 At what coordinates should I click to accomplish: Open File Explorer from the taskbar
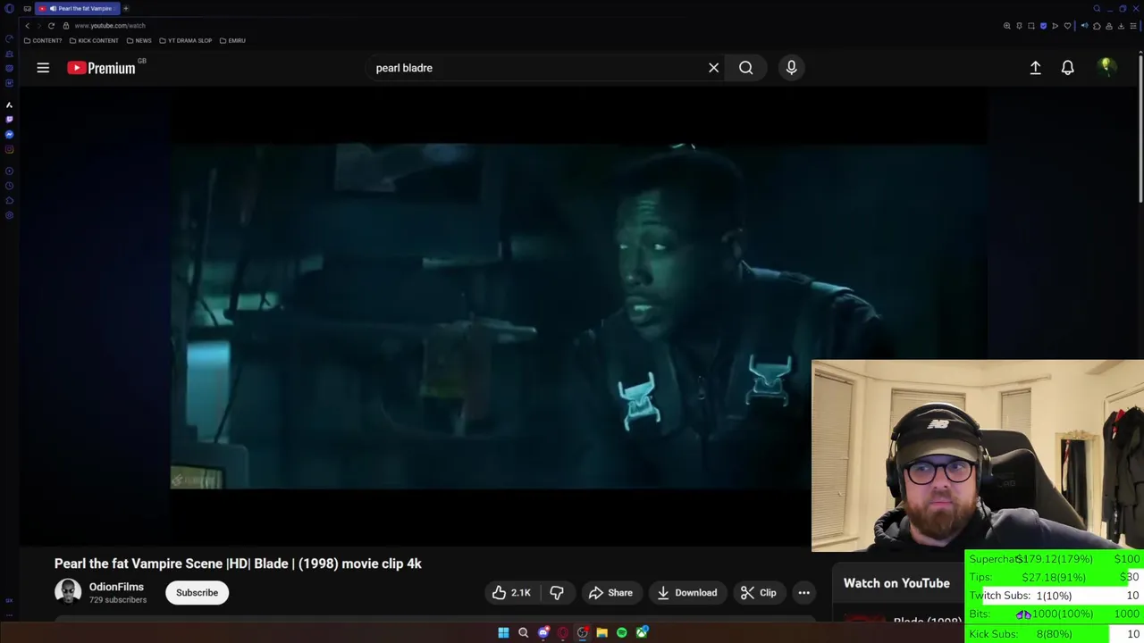tap(602, 633)
